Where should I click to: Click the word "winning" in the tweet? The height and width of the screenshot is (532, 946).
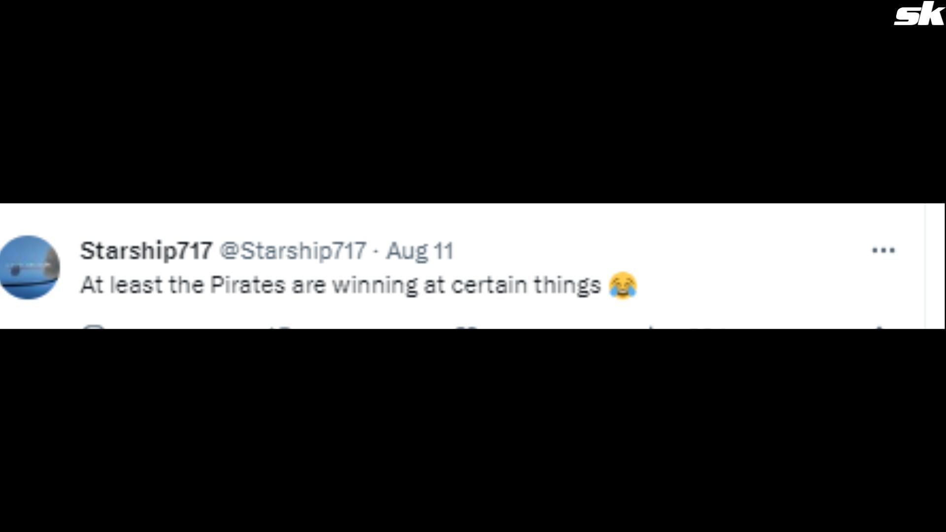[374, 285]
